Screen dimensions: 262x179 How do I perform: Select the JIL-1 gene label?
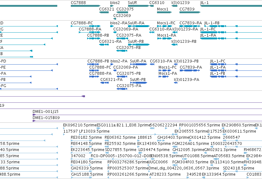click(x=204, y=3)
